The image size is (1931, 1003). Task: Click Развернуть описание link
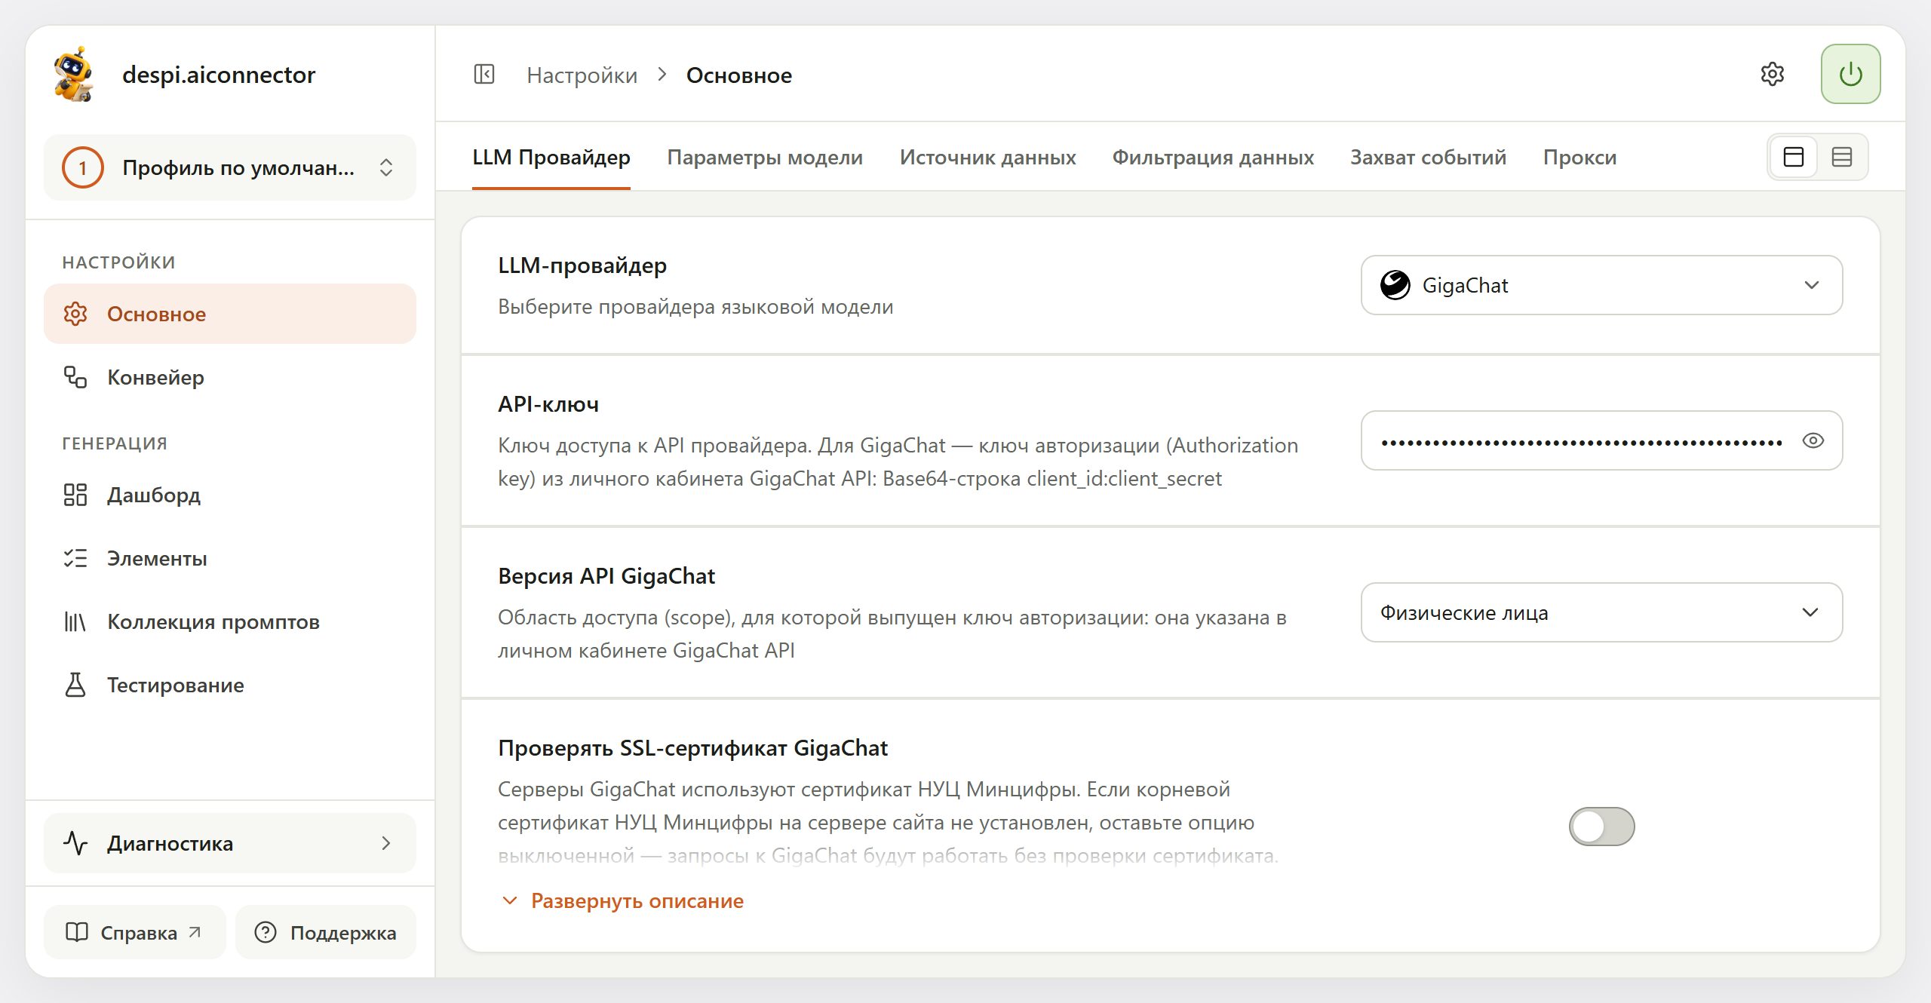point(623,900)
